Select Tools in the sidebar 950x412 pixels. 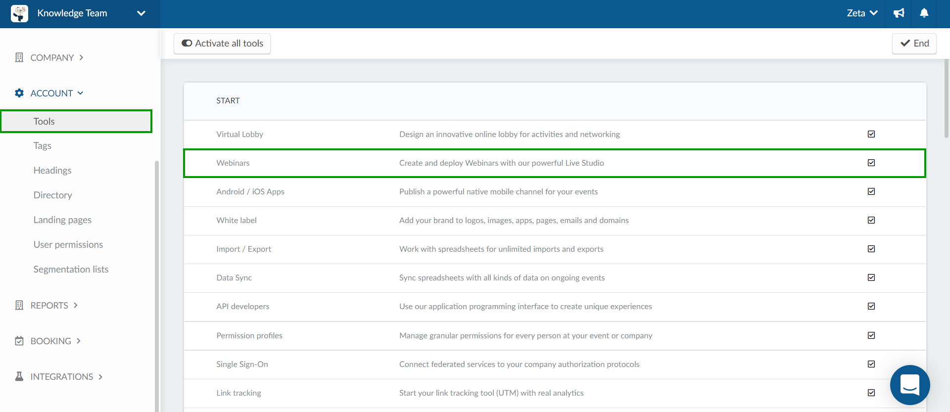tap(76, 121)
